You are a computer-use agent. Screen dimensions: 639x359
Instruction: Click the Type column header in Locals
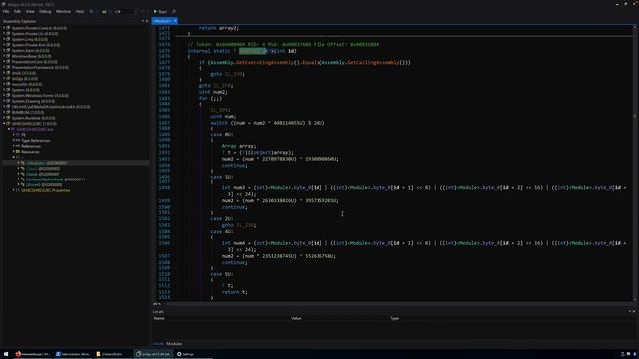pyautogui.click(x=395, y=318)
